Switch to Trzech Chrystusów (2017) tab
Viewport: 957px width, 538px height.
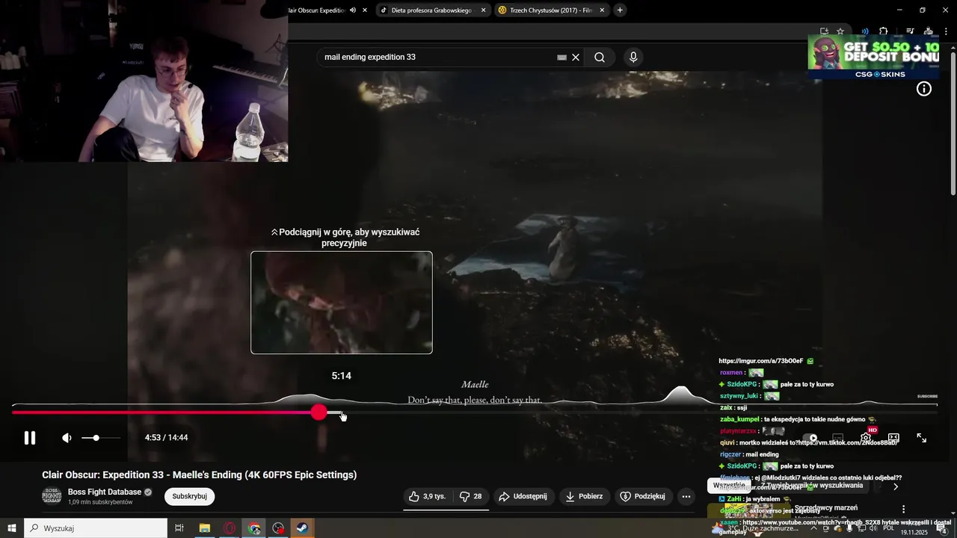click(550, 10)
